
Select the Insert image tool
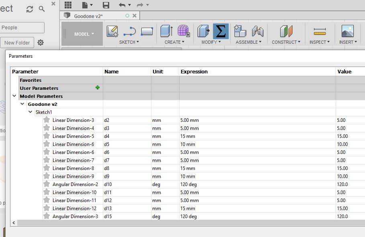point(348,31)
